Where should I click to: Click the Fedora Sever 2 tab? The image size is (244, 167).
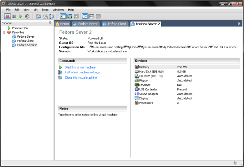[x=146, y=24]
